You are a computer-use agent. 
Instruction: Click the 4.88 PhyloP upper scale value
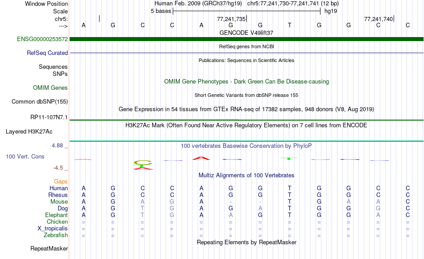coord(57,145)
